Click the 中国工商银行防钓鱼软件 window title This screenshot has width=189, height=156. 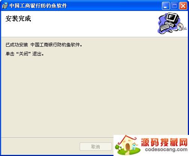(x=38, y=6)
